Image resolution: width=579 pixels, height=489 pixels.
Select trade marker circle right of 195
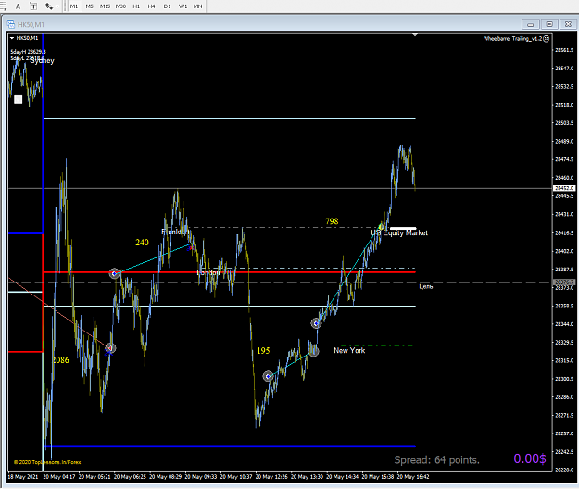click(268, 376)
